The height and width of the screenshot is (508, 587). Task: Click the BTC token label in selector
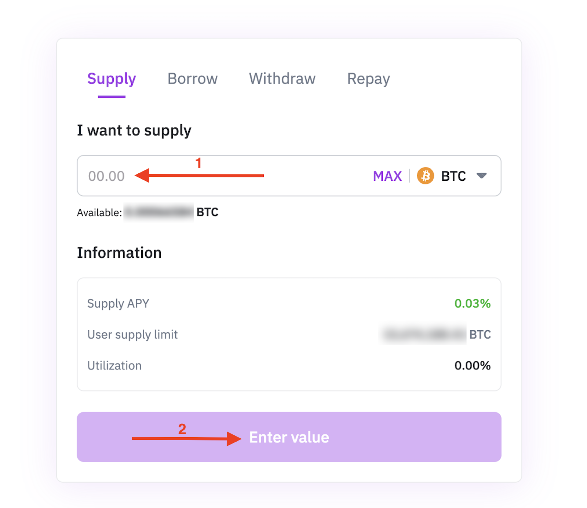pos(453,176)
